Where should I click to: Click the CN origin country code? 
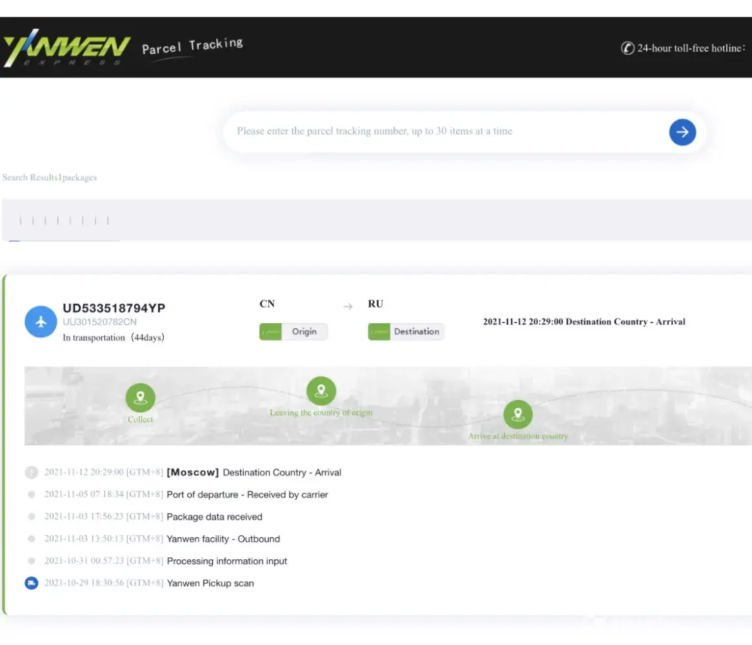(x=267, y=304)
